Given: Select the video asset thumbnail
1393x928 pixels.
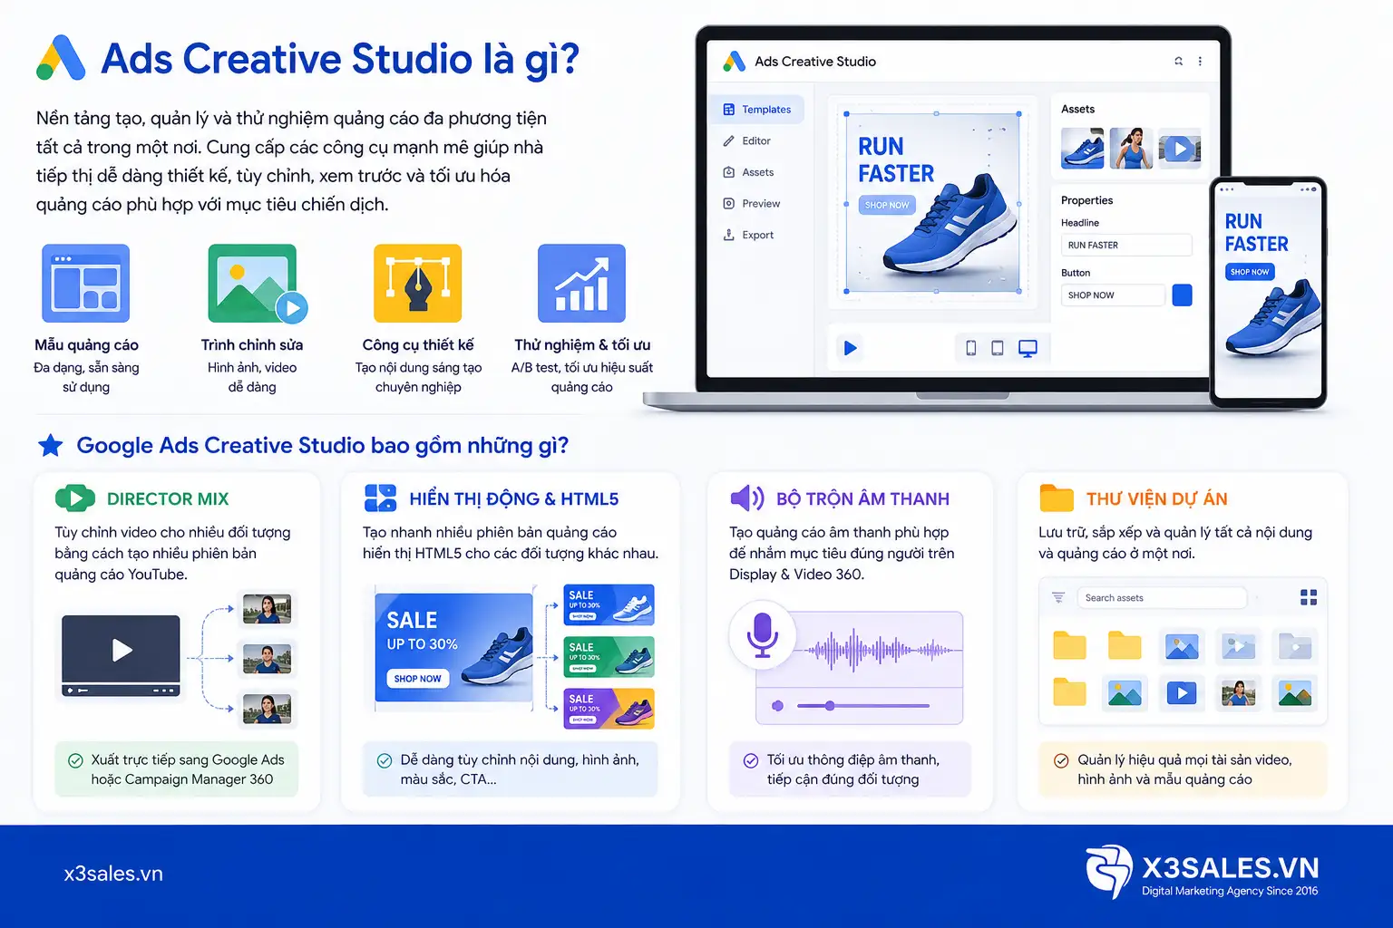Looking at the screenshot, I should [1179, 149].
